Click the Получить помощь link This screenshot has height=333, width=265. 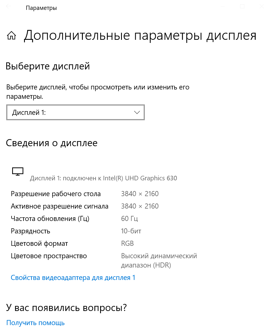pyautogui.click(x=35, y=323)
